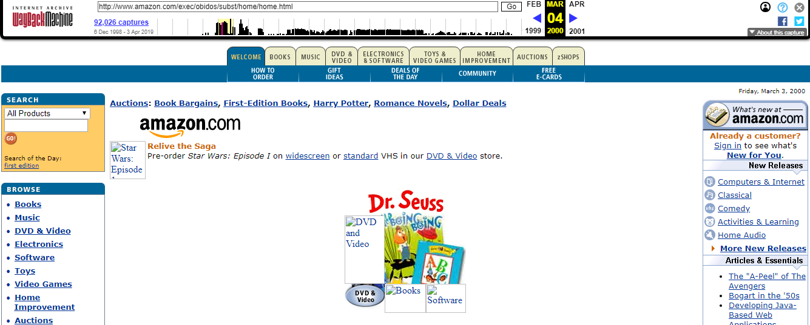Click a capture bar in the timeline graph
810x325 pixels.
tap(224, 27)
